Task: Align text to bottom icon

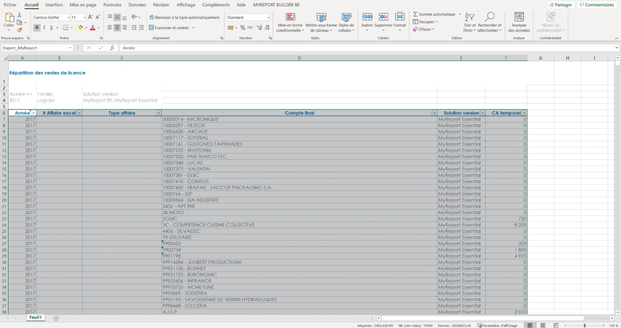Action: (124, 17)
